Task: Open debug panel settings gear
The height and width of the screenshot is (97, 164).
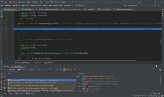Action: coord(157,66)
